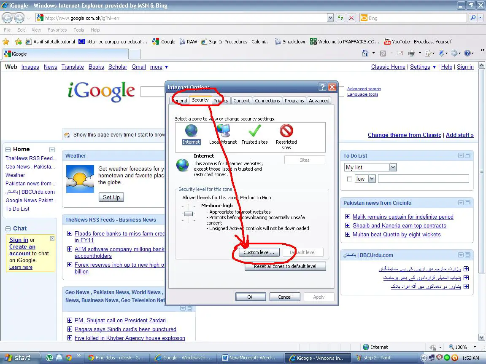Screen dimensions: 486x364
Task: Switch to the Connections tab
Action: pyautogui.click(x=267, y=101)
